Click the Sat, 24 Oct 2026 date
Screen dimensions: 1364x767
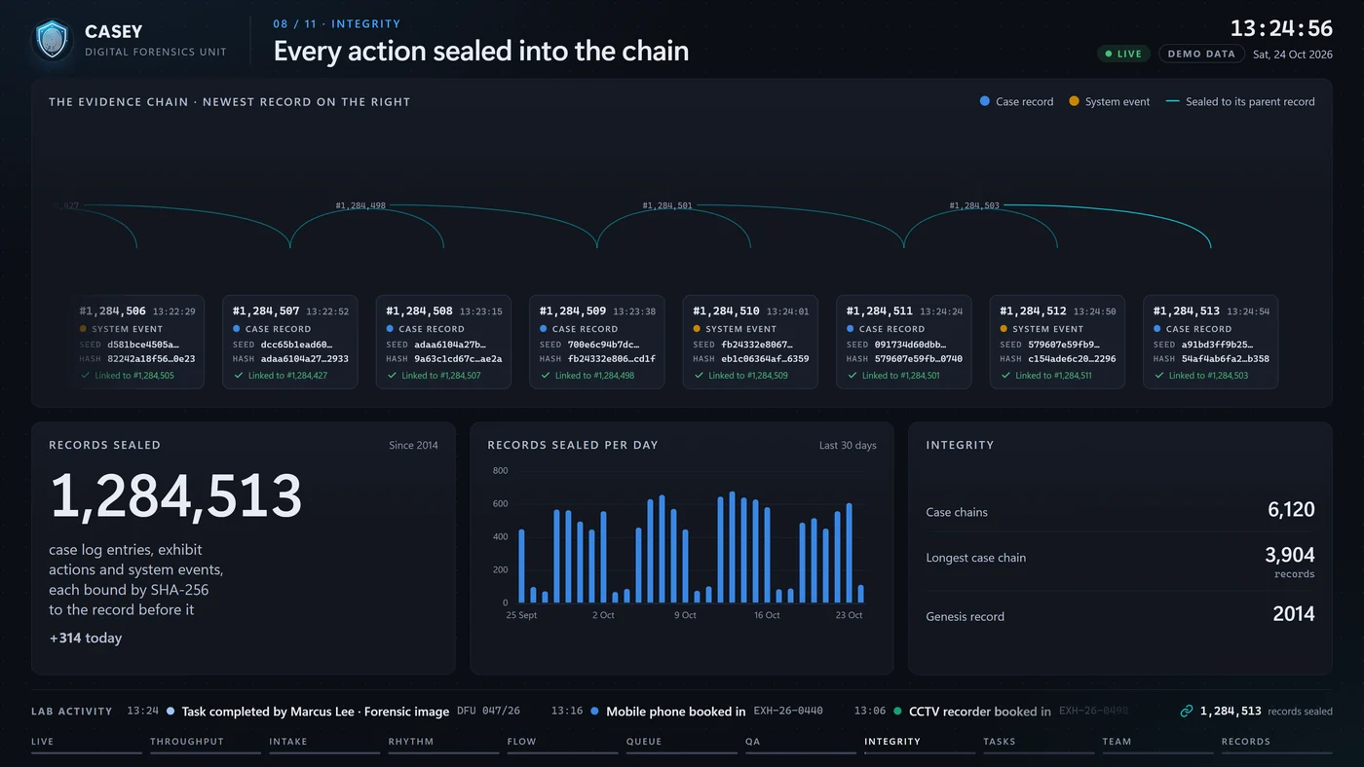pyautogui.click(x=1293, y=55)
